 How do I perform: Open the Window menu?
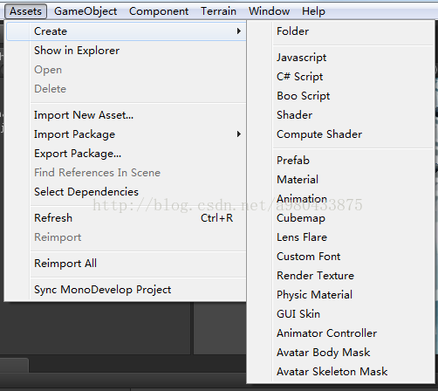269,11
